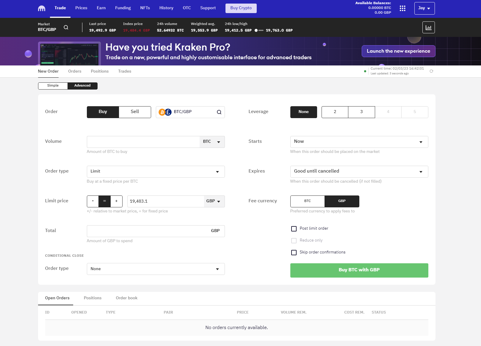
Task: Click the OPENED column header
Action: pos(79,312)
